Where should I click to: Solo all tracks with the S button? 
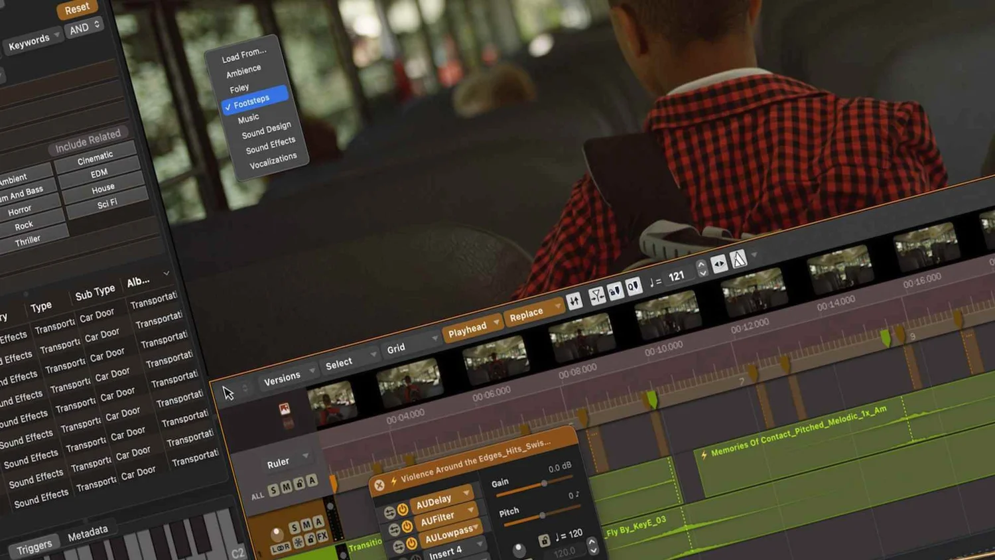273,489
